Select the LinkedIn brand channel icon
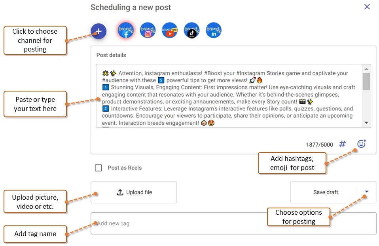The width and height of the screenshot is (379, 246). click(214, 31)
